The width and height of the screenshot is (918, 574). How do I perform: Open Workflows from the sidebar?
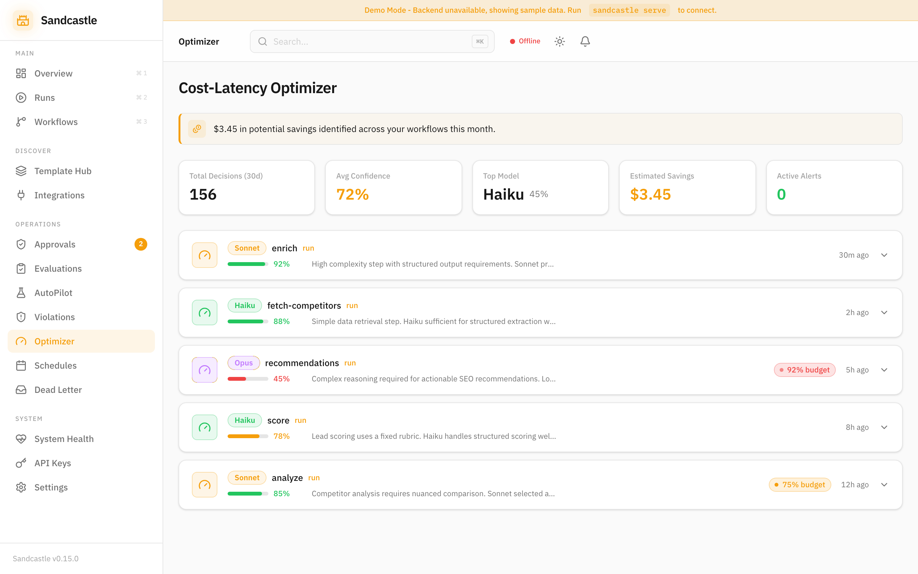pos(56,121)
